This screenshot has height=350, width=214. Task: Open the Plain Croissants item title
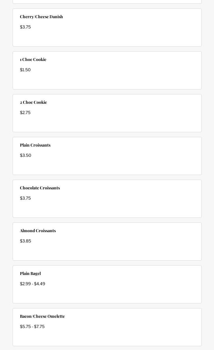point(35,145)
